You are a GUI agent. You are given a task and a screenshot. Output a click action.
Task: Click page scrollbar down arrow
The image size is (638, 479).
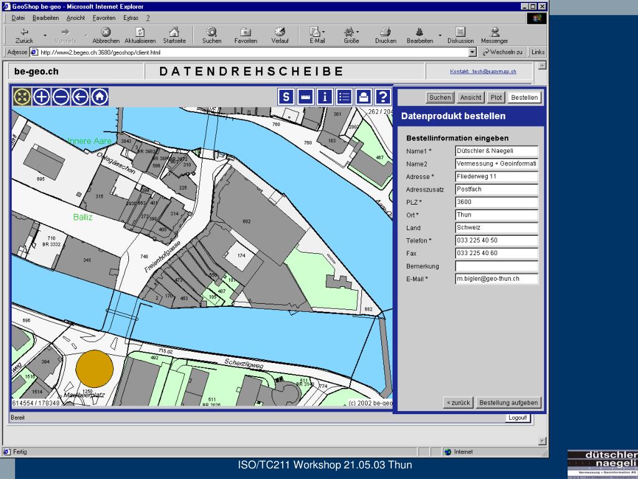pyautogui.click(x=541, y=441)
